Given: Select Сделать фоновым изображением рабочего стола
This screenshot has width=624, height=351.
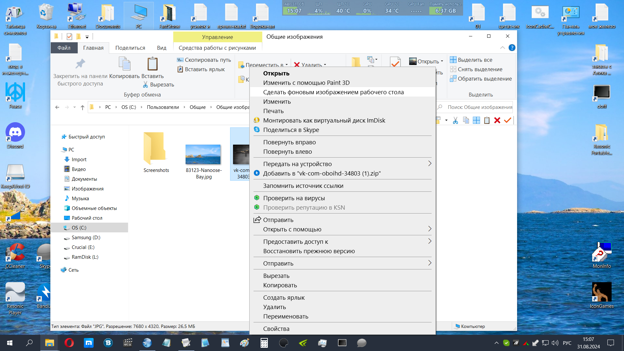Looking at the screenshot, I should point(333,92).
